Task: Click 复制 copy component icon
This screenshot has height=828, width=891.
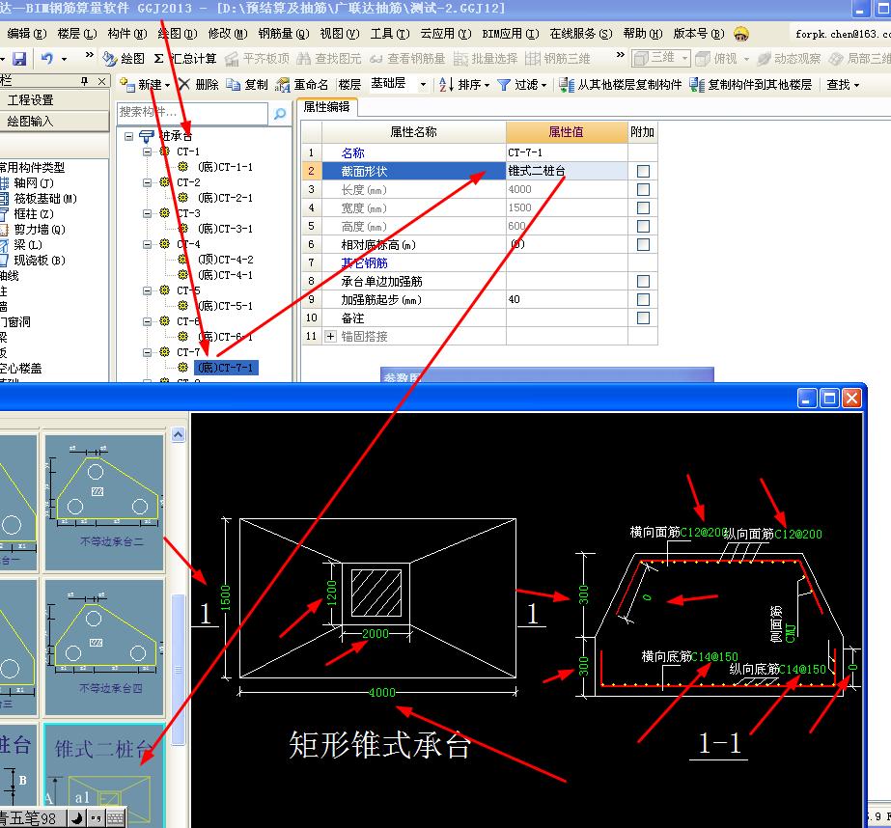Action: coord(234,84)
